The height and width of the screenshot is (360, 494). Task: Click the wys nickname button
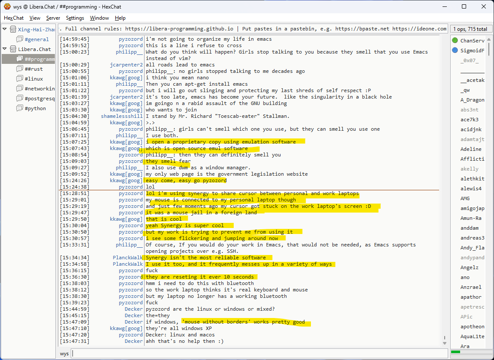pyautogui.click(x=64, y=354)
